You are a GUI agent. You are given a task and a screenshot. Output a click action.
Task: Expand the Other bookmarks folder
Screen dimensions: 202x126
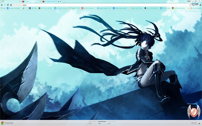click(196, 8)
